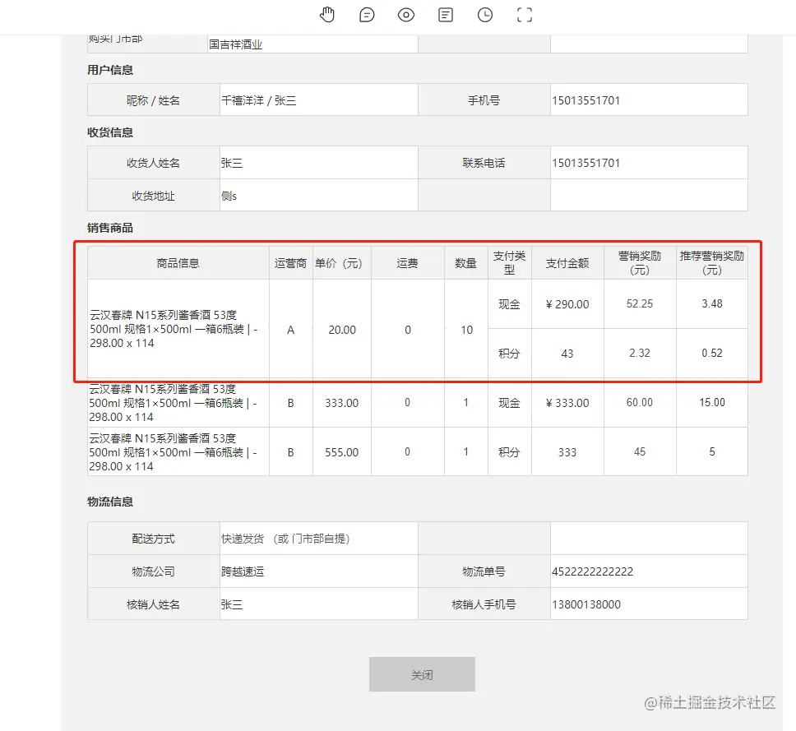Screen dimensions: 796x731
Task: Click delivery method 快递发货（或 门市部自提）
Action: tap(286, 539)
